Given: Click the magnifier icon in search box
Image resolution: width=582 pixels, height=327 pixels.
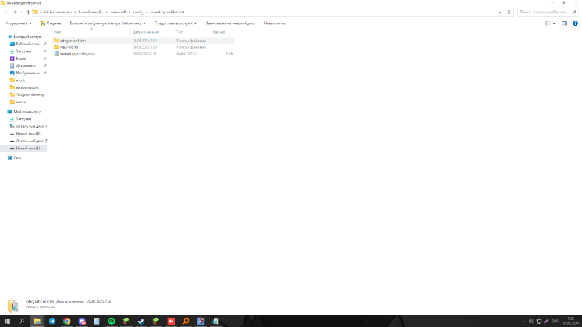Looking at the screenshot, I should coord(574,12).
